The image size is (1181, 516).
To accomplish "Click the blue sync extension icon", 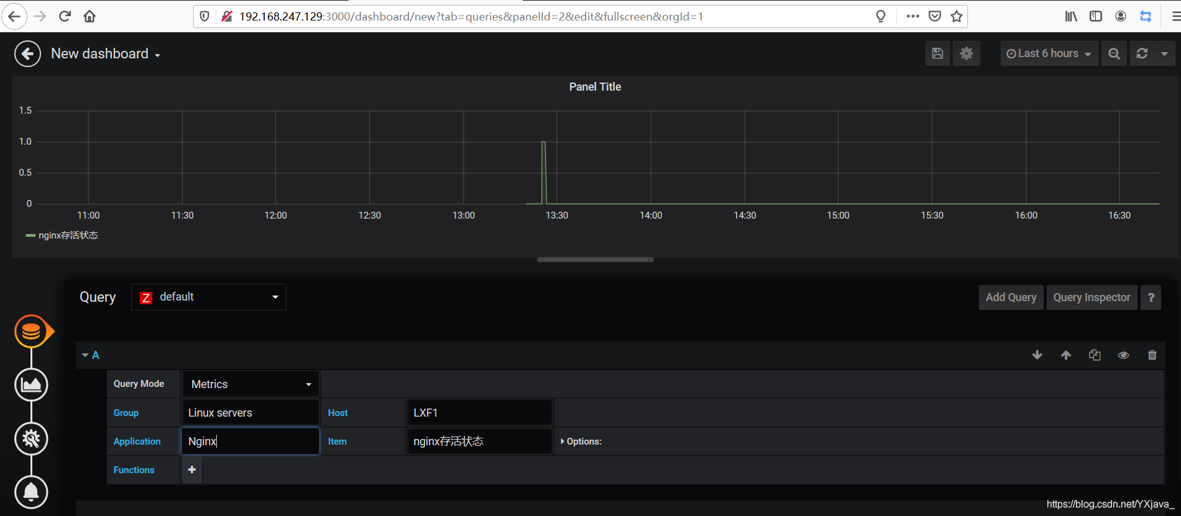I will (x=1146, y=16).
